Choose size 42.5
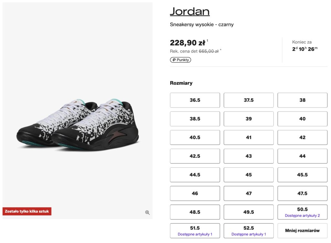Image resolution: width=331 pixels, height=243 pixels. [x=195, y=156]
